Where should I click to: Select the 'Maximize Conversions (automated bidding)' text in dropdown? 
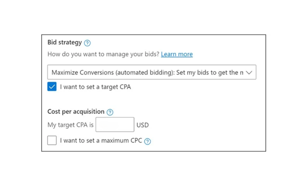point(113,73)
